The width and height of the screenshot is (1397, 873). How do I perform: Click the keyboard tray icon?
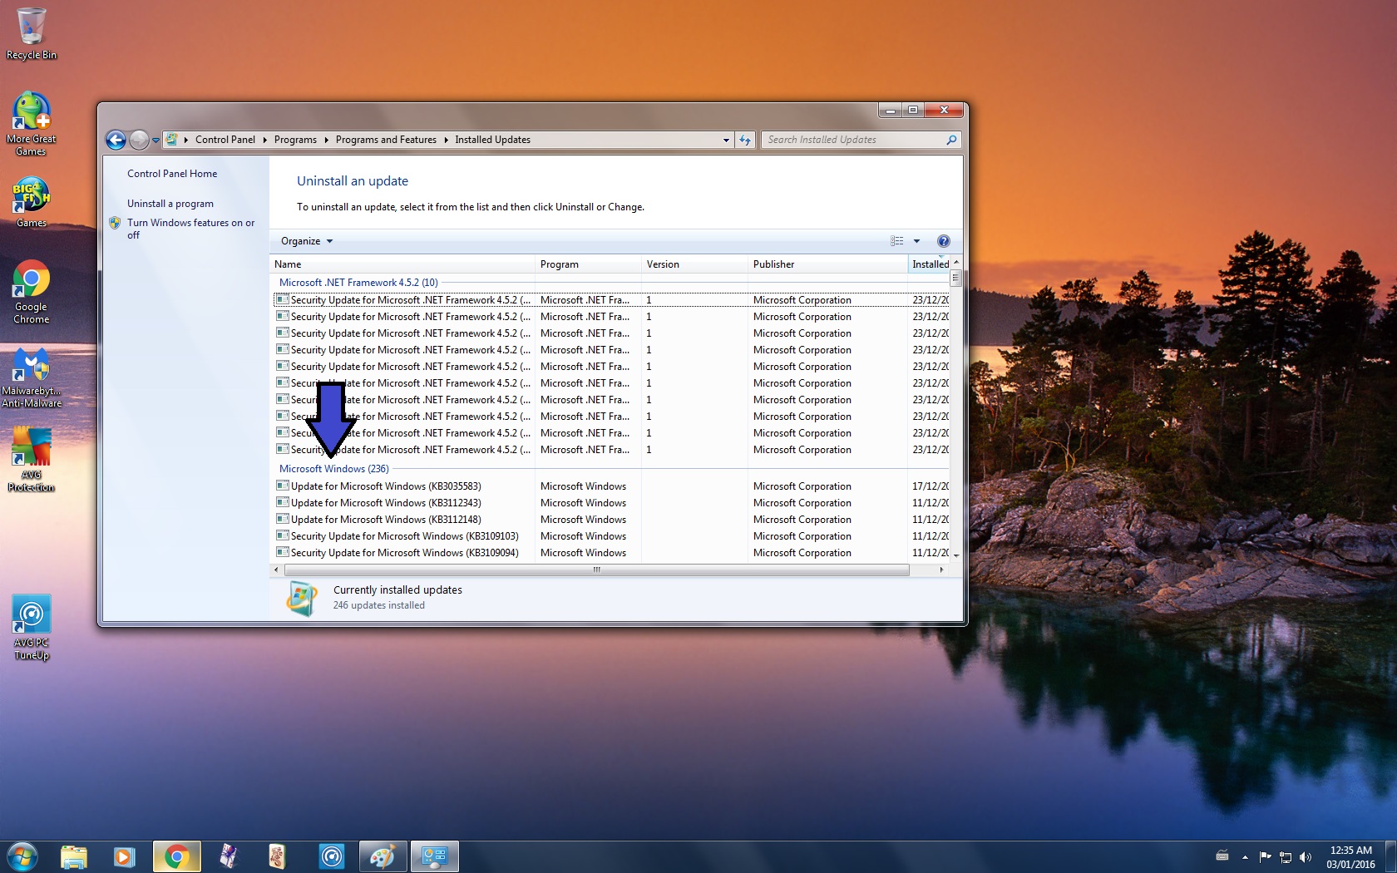1222,856
